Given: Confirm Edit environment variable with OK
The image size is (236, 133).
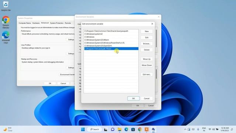Looking at the screenshot, I should click(x=133, y=99).
